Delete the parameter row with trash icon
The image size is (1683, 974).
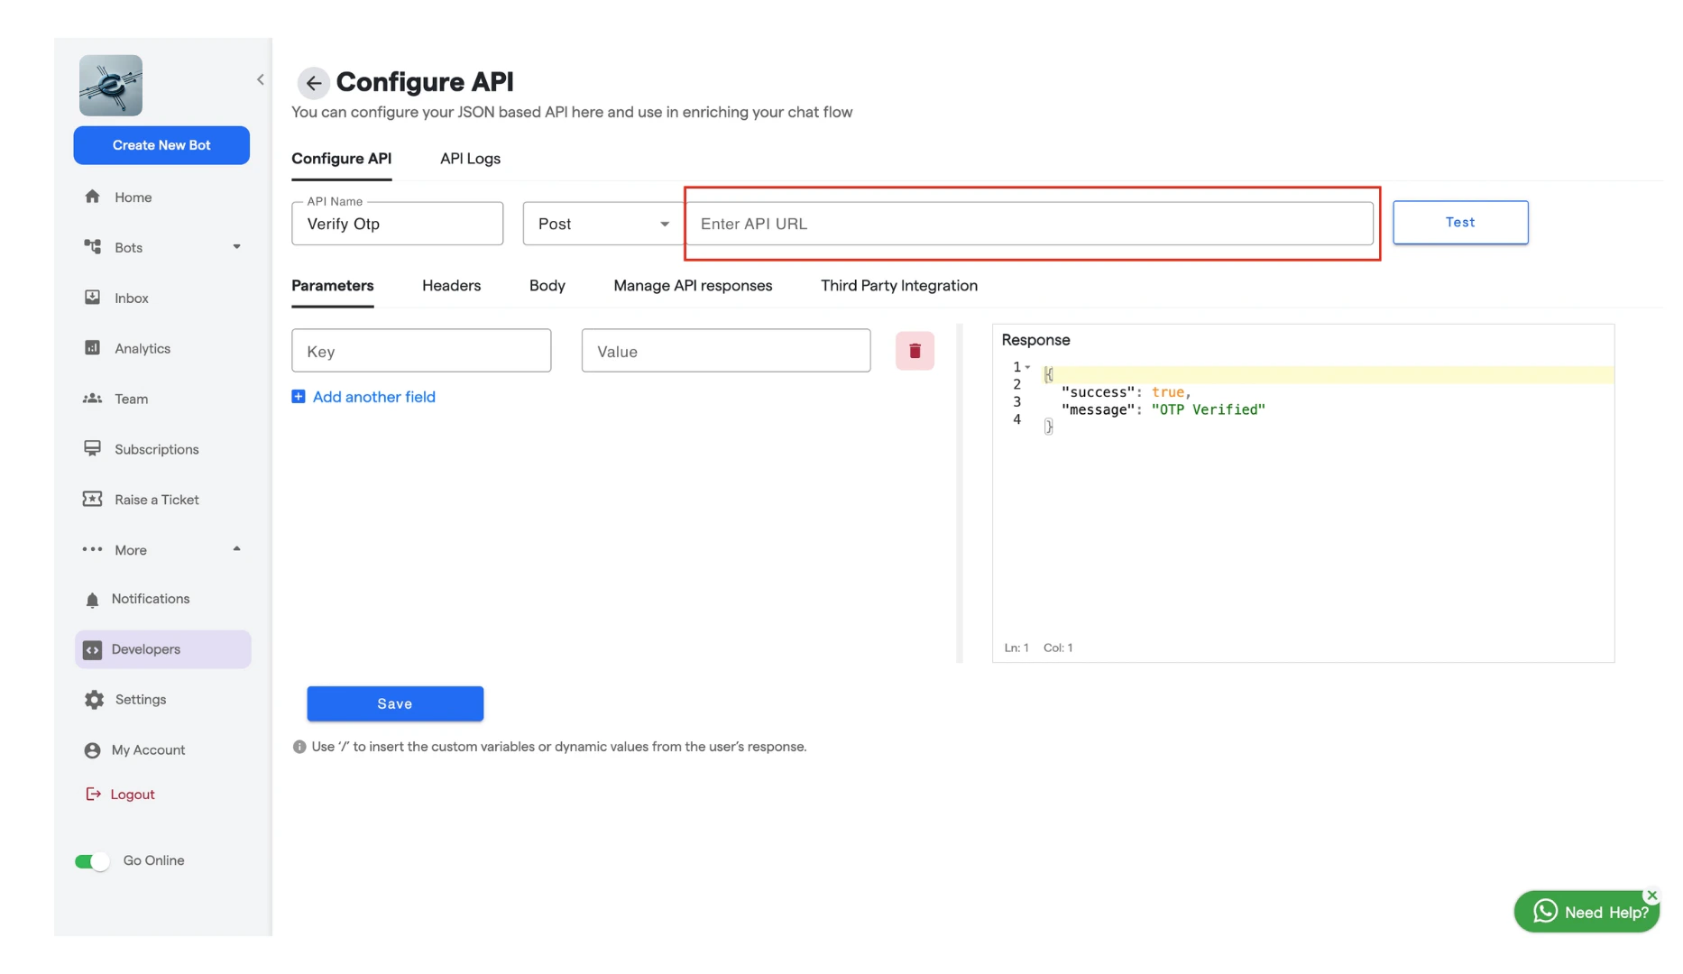(x=915, y=351)
